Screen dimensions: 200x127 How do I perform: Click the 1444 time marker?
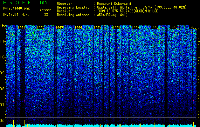click(79, 27)
